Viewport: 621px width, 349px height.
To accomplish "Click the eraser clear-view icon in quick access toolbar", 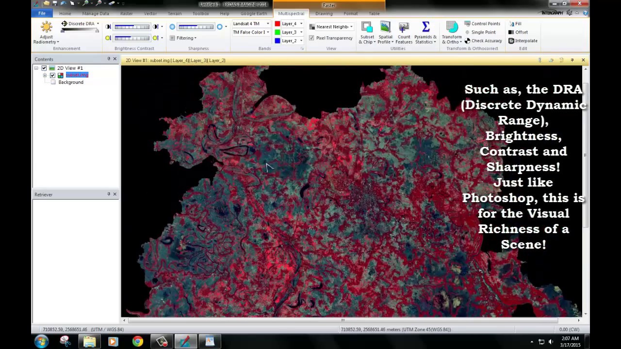I will click(111, 3).
